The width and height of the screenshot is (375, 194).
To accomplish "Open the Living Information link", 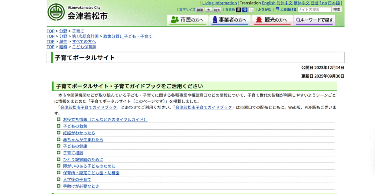I will coord(219,3).
